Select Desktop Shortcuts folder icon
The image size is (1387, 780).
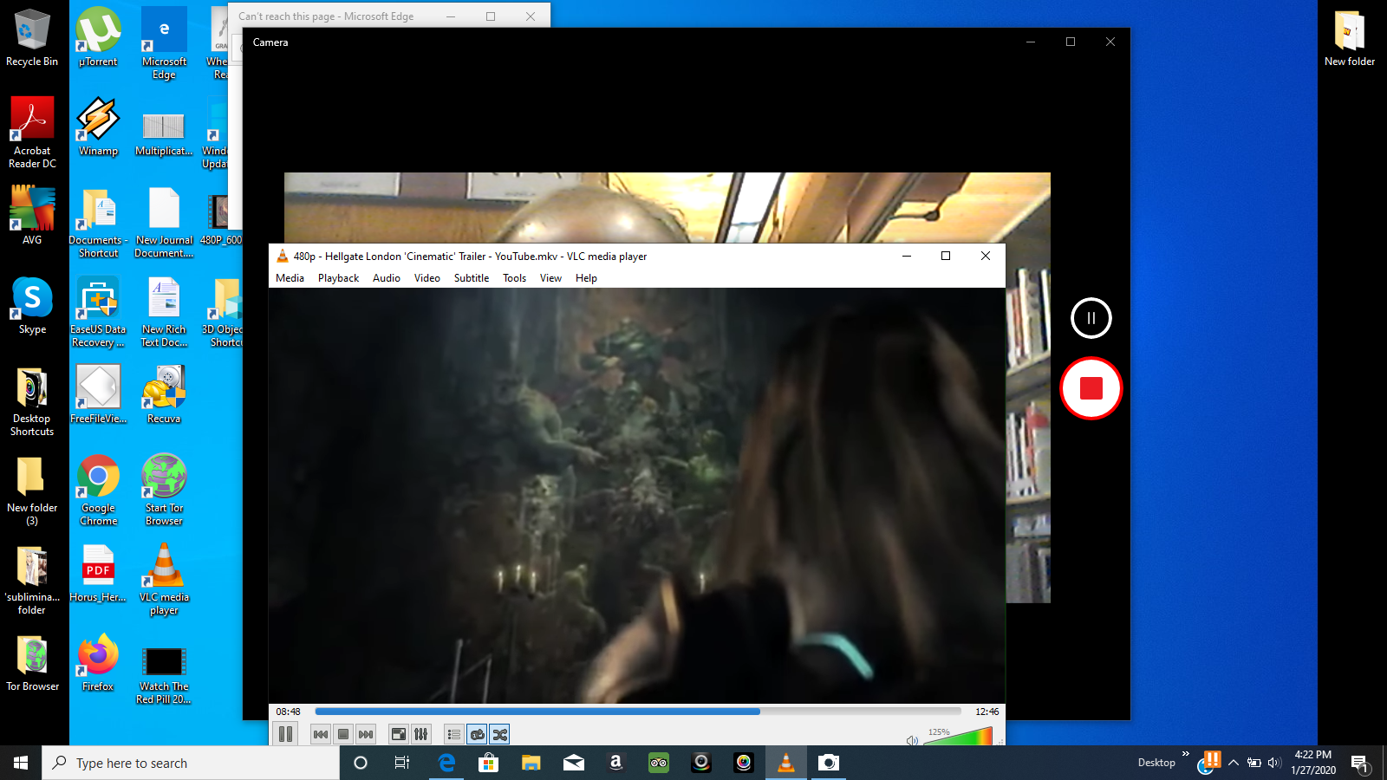32,400
